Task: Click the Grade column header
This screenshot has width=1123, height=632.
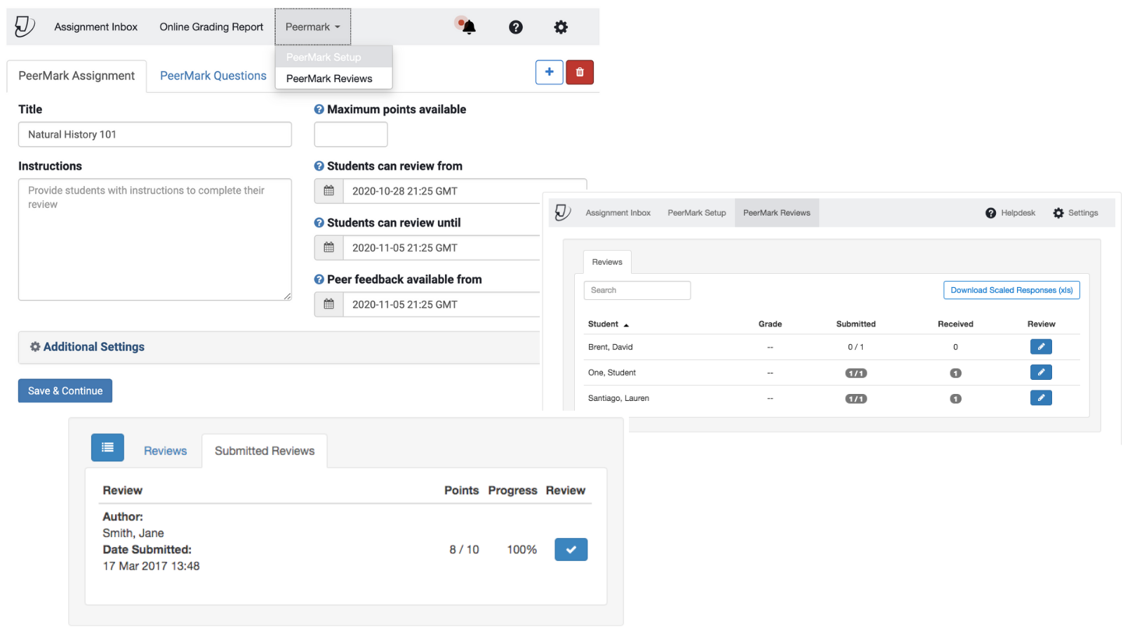Action: [770, 324]
